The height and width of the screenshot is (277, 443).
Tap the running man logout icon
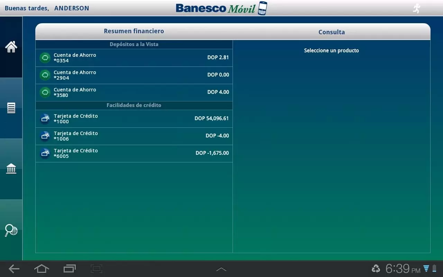(417, 8)
